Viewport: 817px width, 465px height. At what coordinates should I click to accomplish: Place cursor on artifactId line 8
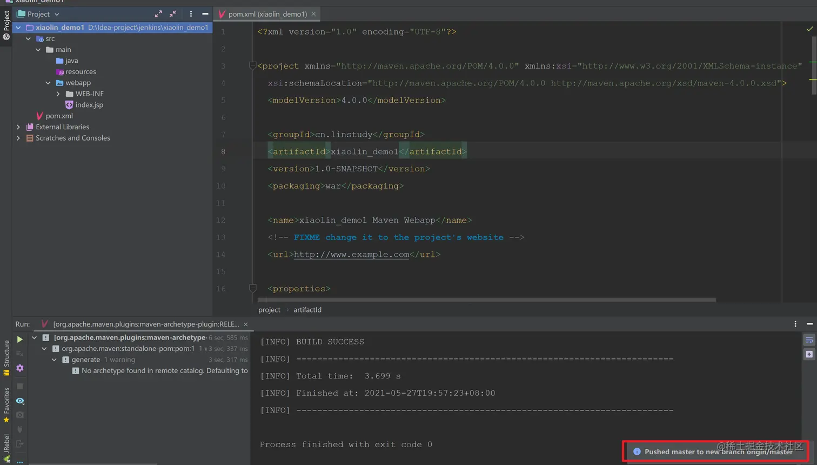click(x=367, y=151)
